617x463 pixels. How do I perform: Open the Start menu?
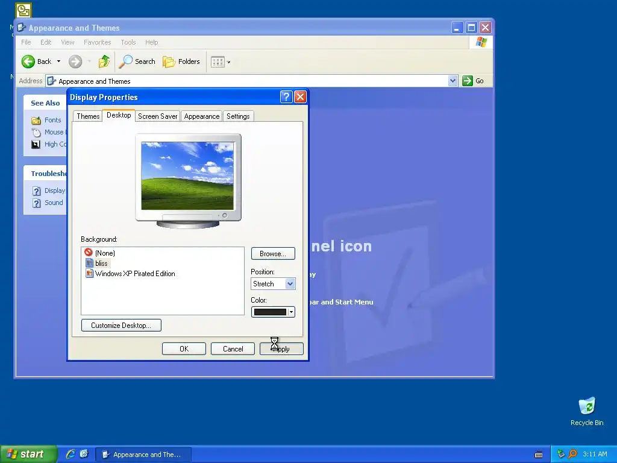pos(28,455)
